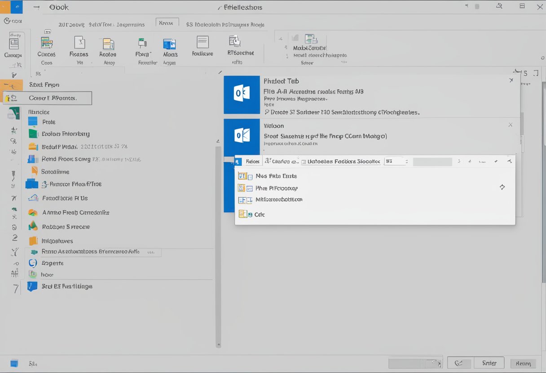Click the Outlook logo on the Product Tab card
Screen dimensions: 546x373
242,95
